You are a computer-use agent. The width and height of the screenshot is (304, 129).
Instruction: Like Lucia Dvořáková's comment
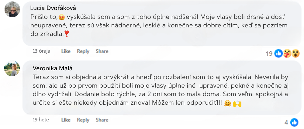[66, 51]
